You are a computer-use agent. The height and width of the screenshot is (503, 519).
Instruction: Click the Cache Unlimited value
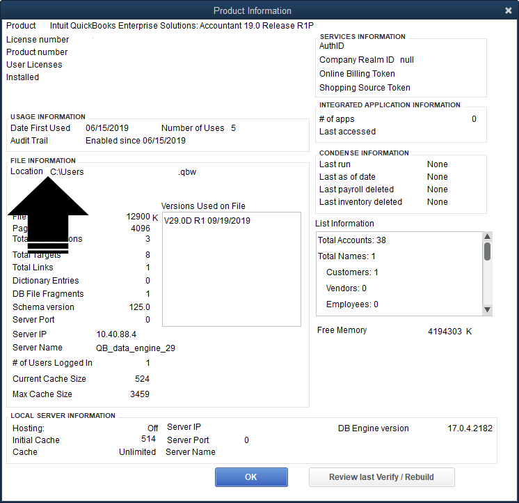(x=137, y=452)
